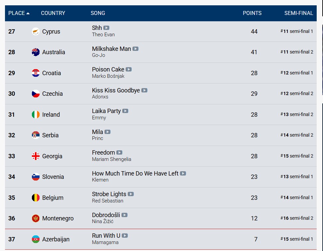The height and width of the screenshot is (251, 323).
Task: Play Run With U video
Action: pyautogui.click(x=125, y=236)
